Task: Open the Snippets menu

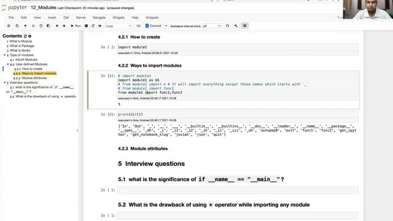Action: pyautogui.click(x=152, y=18)
